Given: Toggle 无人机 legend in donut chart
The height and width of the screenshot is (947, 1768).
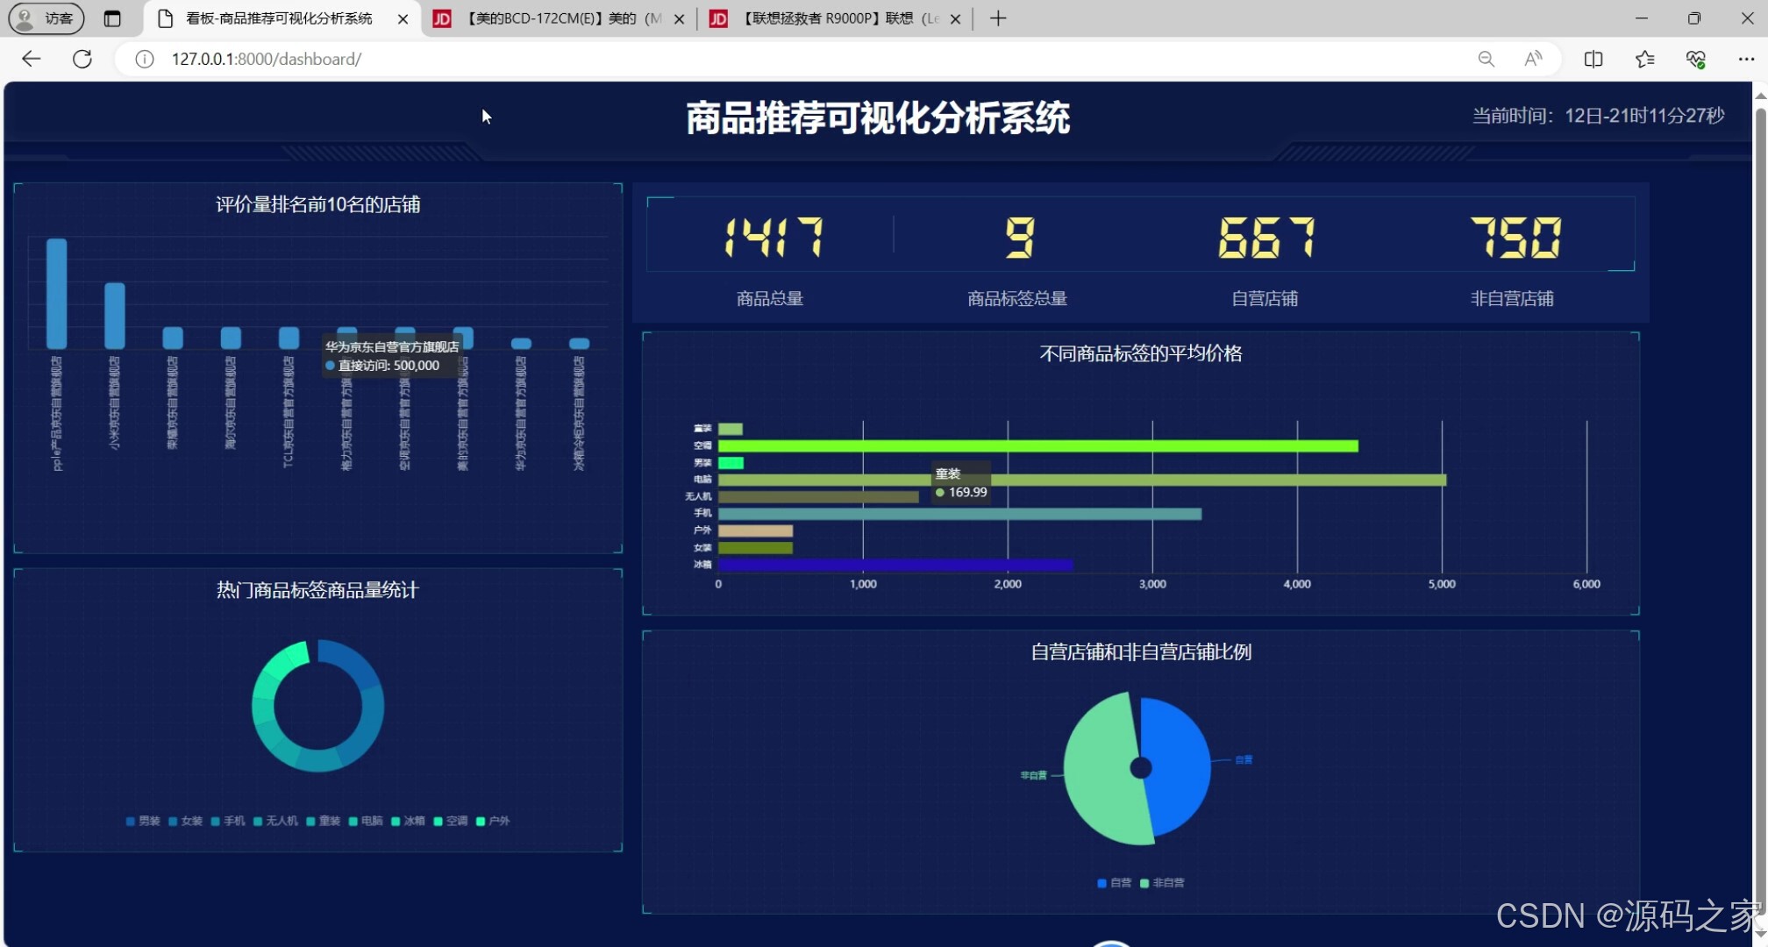Looking at the screenshot, I should tap(275, 821).
